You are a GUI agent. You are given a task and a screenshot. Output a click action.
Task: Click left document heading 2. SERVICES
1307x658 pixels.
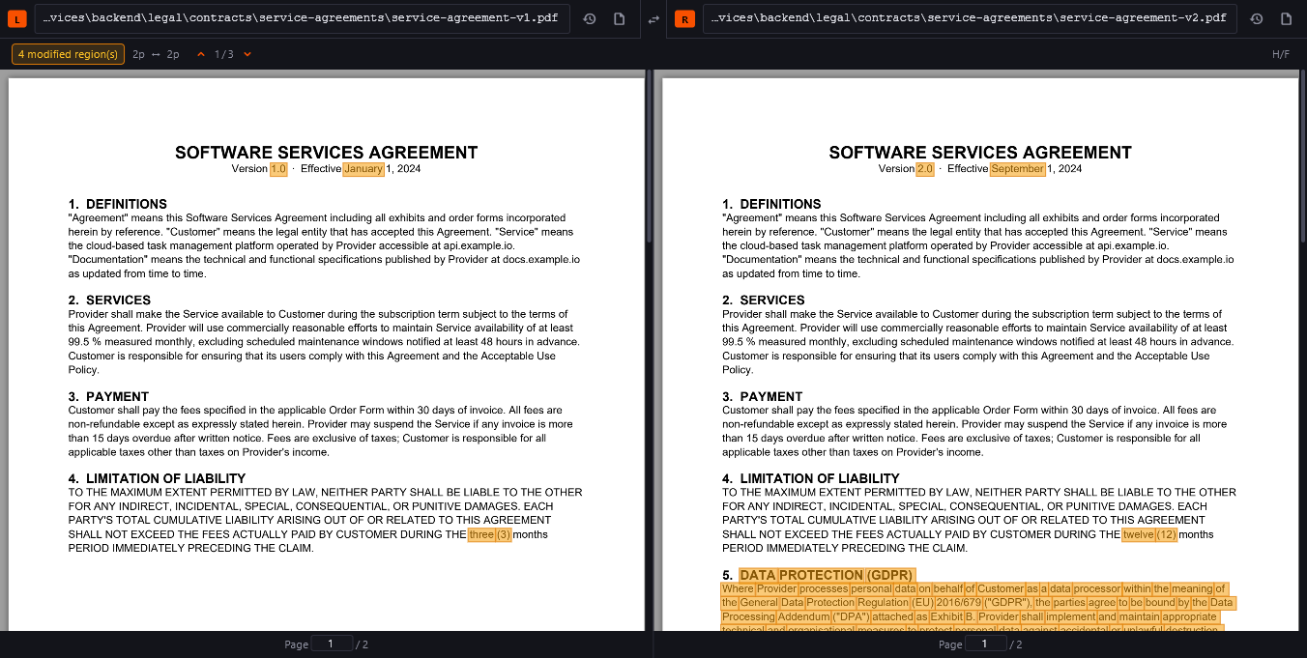[x=110, y=300]
